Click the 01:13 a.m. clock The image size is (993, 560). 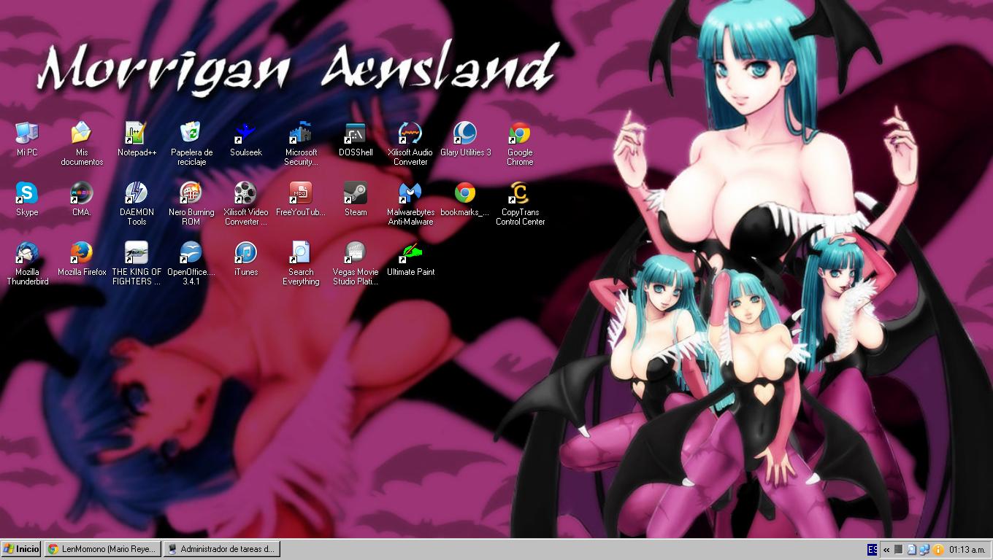pos(967,550)
